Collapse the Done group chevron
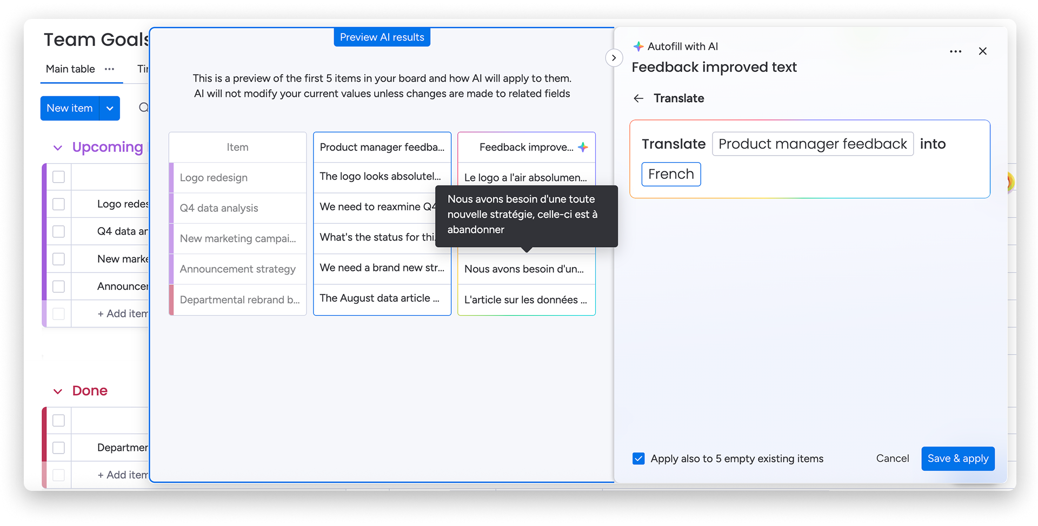This screenshot has height=526, width=1038. 58,391
